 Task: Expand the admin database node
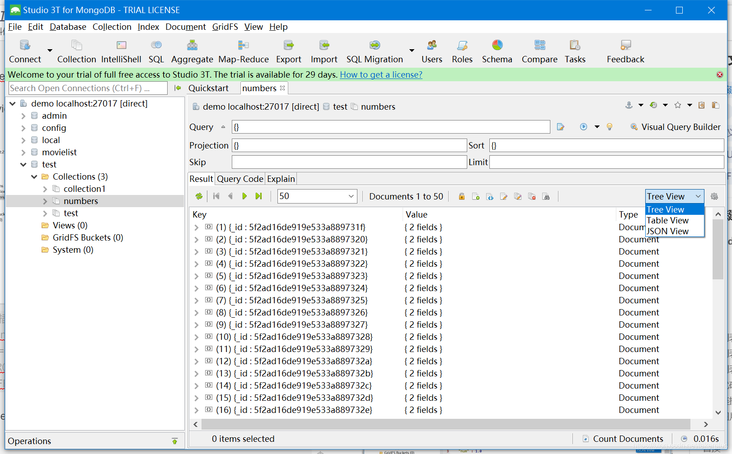tap(23, 116)
